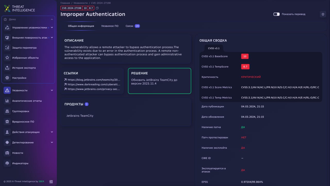Open Избранные объекты star icon in sidebar
Screen dimensions: 330x186
pos(7,58)
